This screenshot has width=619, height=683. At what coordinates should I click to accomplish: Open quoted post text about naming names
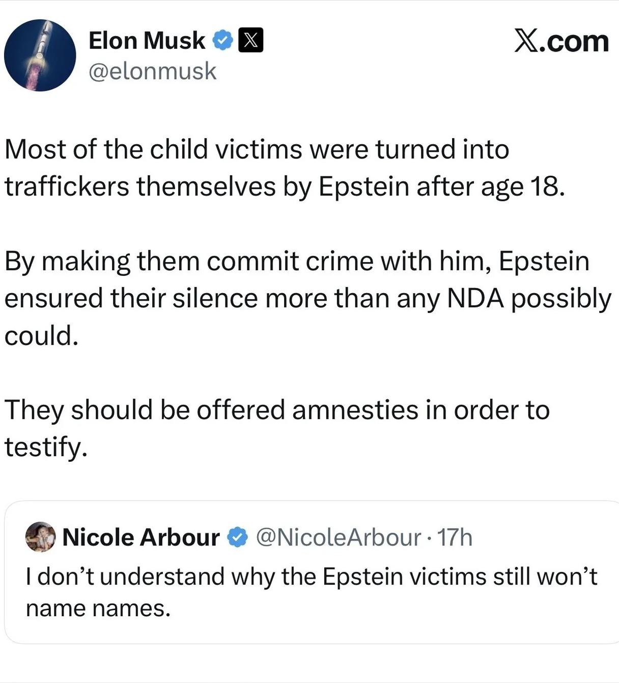coord(311,592)
